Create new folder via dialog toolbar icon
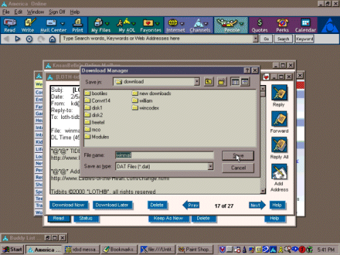This screenshot has width=340, height=255. pyautogui.click(x=222, y=82)
